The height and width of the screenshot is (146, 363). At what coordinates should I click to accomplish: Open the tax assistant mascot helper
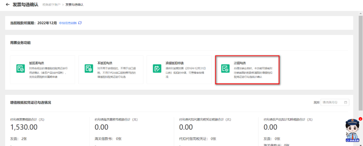tap(353, 131)
